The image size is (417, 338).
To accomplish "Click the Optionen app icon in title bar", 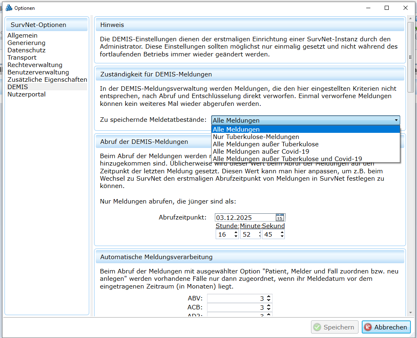I will tap(9, 8).
